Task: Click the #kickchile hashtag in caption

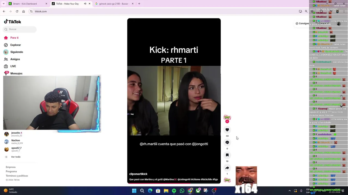Action: click(206, 179)
